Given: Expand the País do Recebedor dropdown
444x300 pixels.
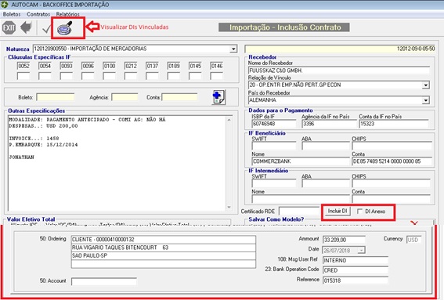Looking at the screenshot, I should tap(425, 100).
